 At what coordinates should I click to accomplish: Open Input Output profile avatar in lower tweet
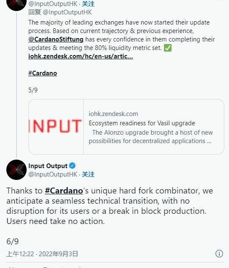pyautogui.click(x=16, y=170)
